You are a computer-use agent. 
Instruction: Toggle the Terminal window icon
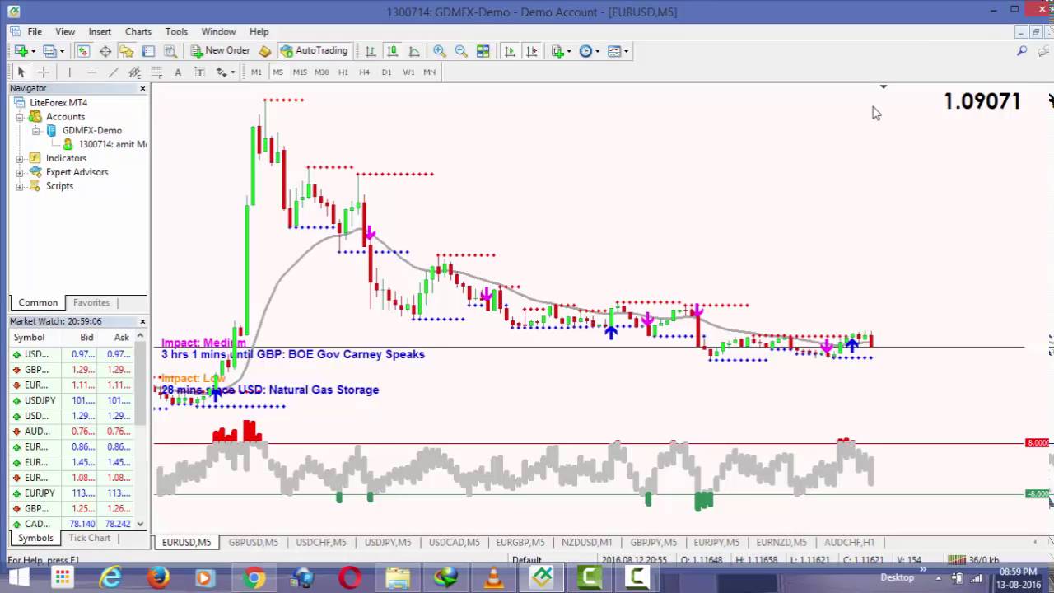click(148, 51)
